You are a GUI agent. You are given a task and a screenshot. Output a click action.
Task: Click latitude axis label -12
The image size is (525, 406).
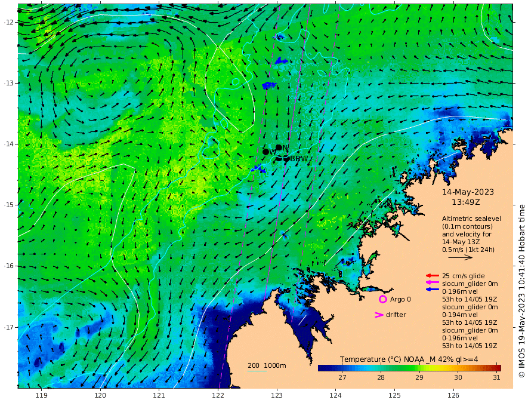pos(9,22)
